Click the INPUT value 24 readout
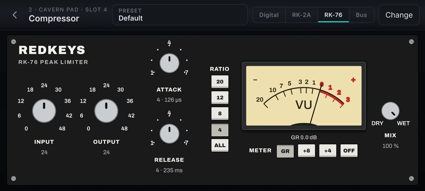425x191 pixels. 44,152
